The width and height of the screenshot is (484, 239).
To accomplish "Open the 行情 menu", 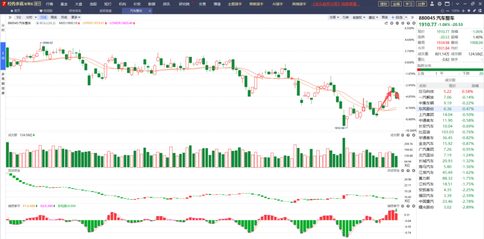I will click(49, 4).
